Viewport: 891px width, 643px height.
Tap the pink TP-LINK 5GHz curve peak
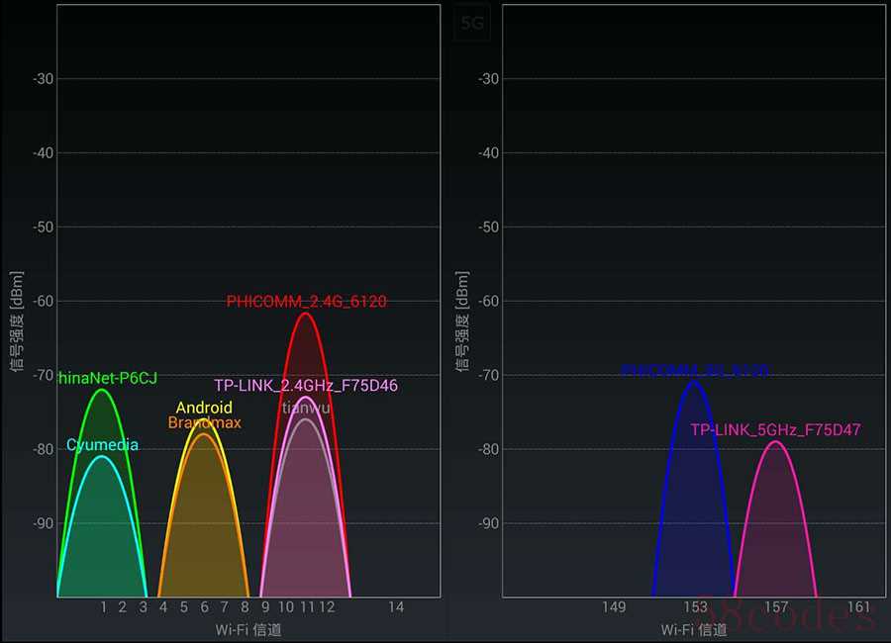[x=775, y=442]
